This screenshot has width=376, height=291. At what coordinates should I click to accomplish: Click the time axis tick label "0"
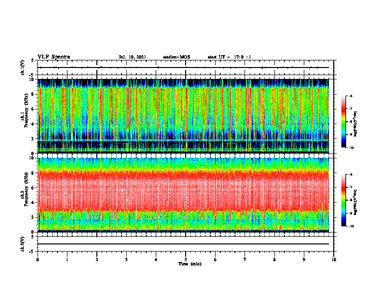coord(38,260)
